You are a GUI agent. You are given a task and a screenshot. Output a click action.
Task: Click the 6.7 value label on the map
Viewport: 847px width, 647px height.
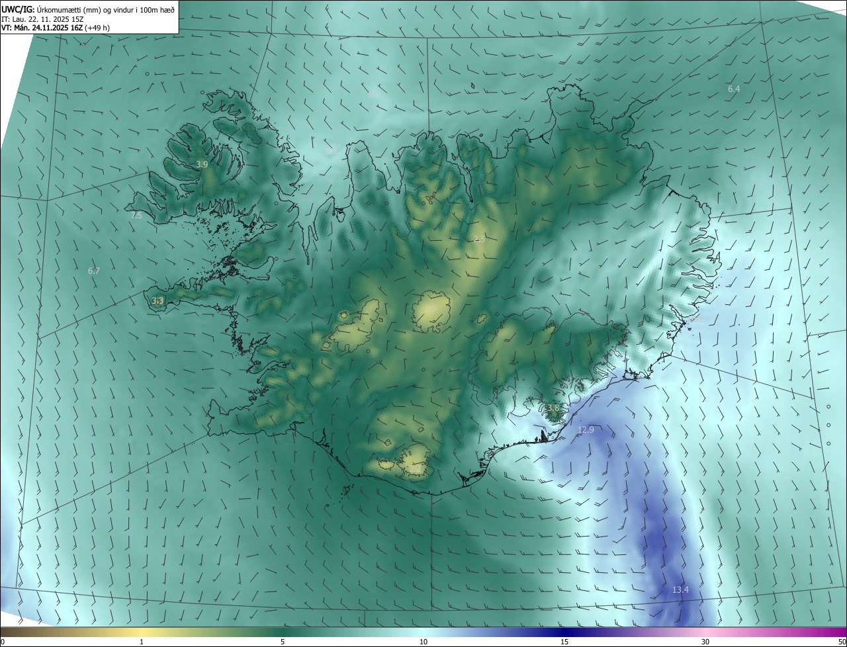[94, 271]
